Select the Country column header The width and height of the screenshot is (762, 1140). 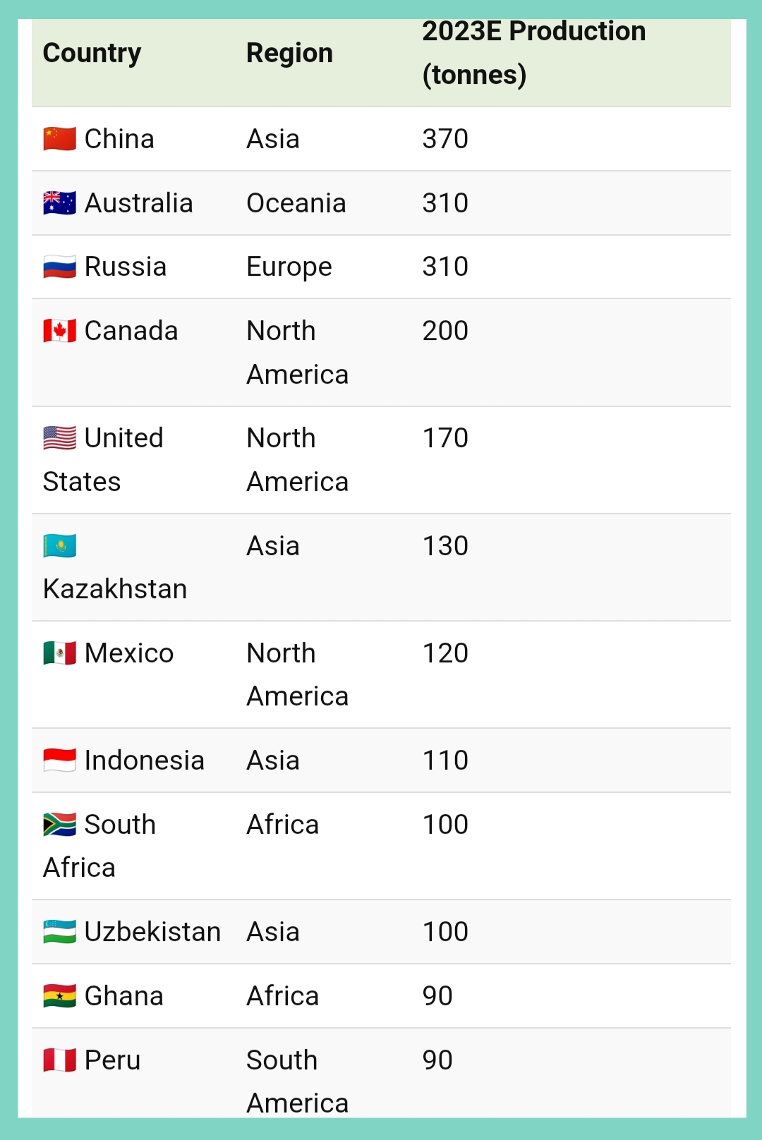tap(92, 54)
